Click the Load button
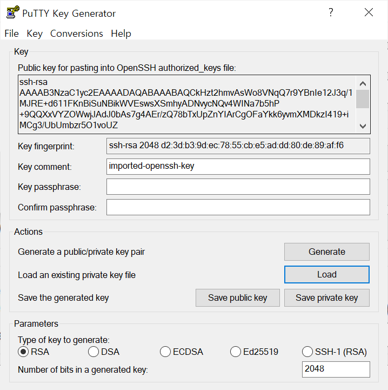The width and height of the screenshot is (388, 390). [326, 275]
